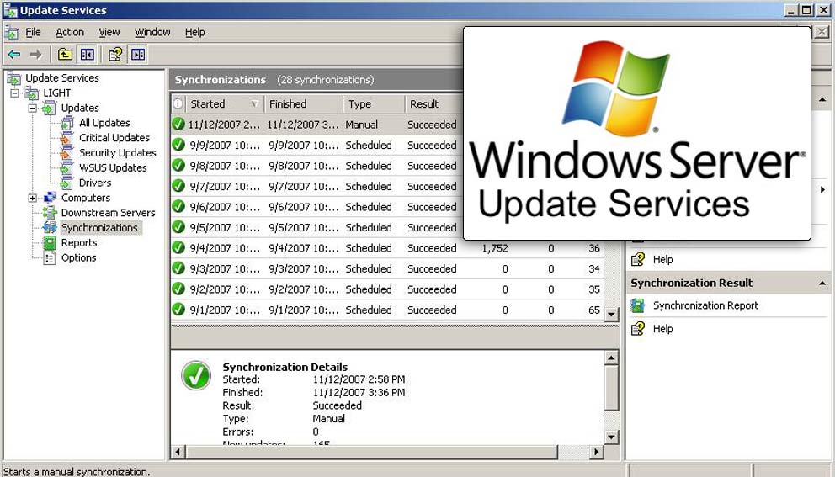Collapse the LIGHT server tree node
Screen dimensions: 835x477
15,93
